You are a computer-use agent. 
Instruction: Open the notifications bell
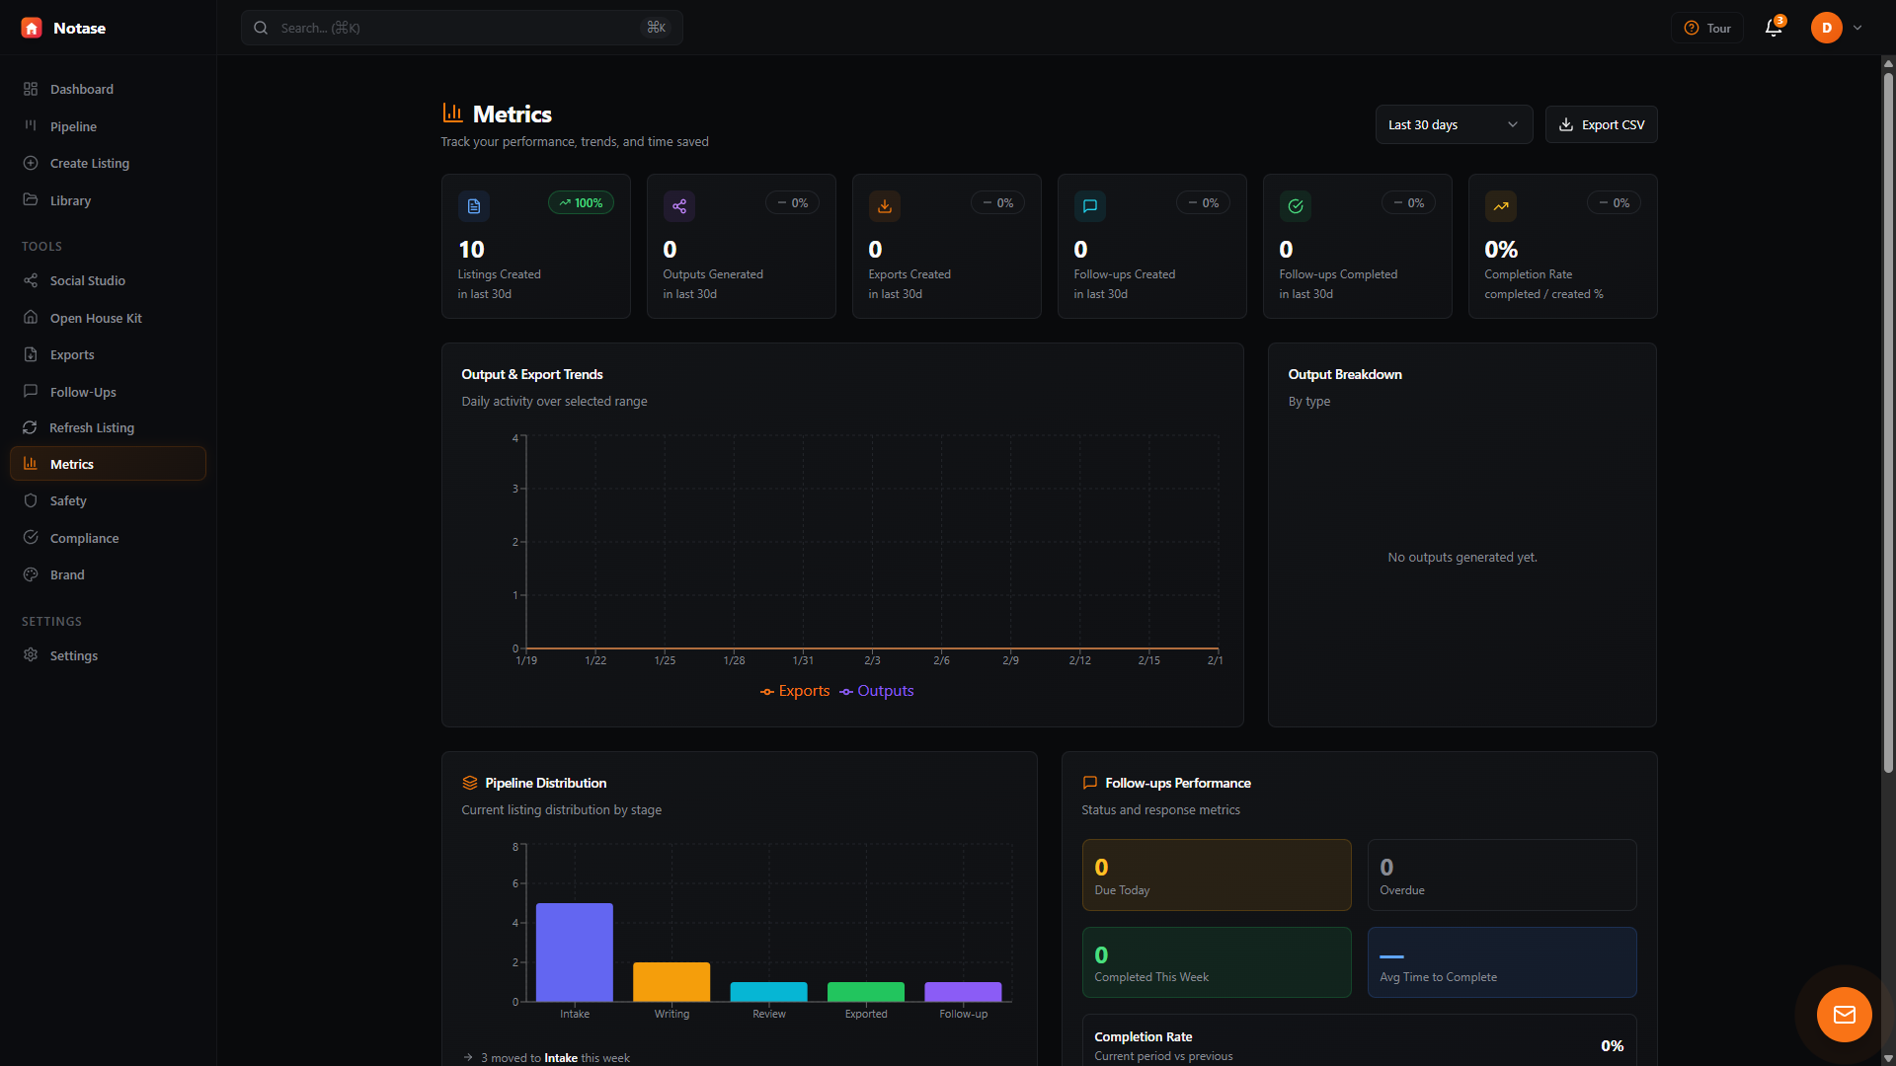(x=1773, y=28)
